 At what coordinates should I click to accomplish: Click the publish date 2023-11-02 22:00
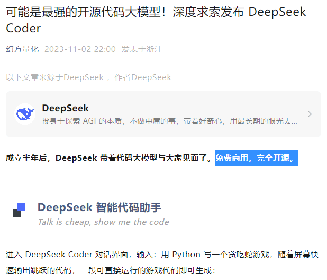point(80,49)
